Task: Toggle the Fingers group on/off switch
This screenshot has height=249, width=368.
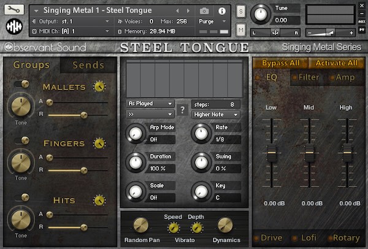Action: (x=22, y=140)
